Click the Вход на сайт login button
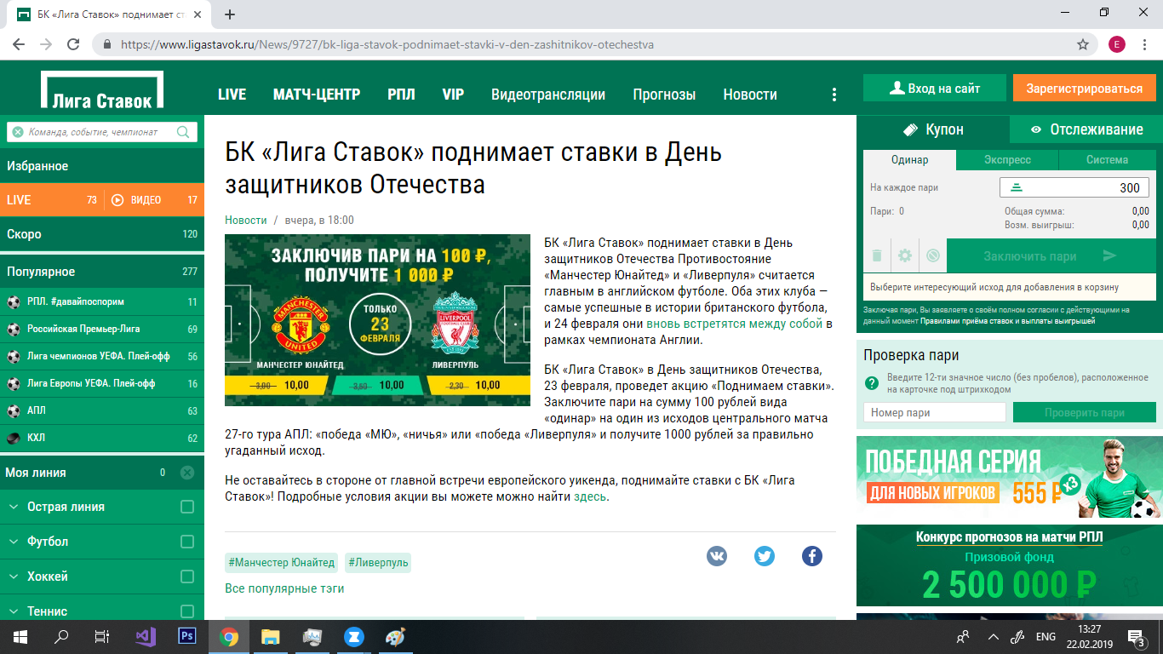 pyautogui.click(x=935, y=89)
